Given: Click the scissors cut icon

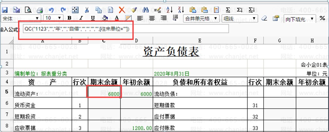Looking at the screenshot, I should point(86,10).
